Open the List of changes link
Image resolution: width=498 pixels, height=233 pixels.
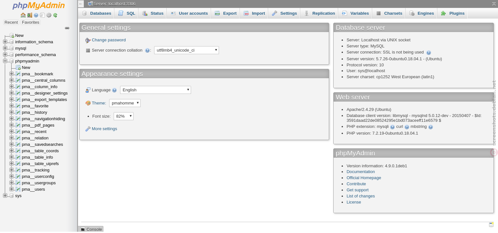361,196
